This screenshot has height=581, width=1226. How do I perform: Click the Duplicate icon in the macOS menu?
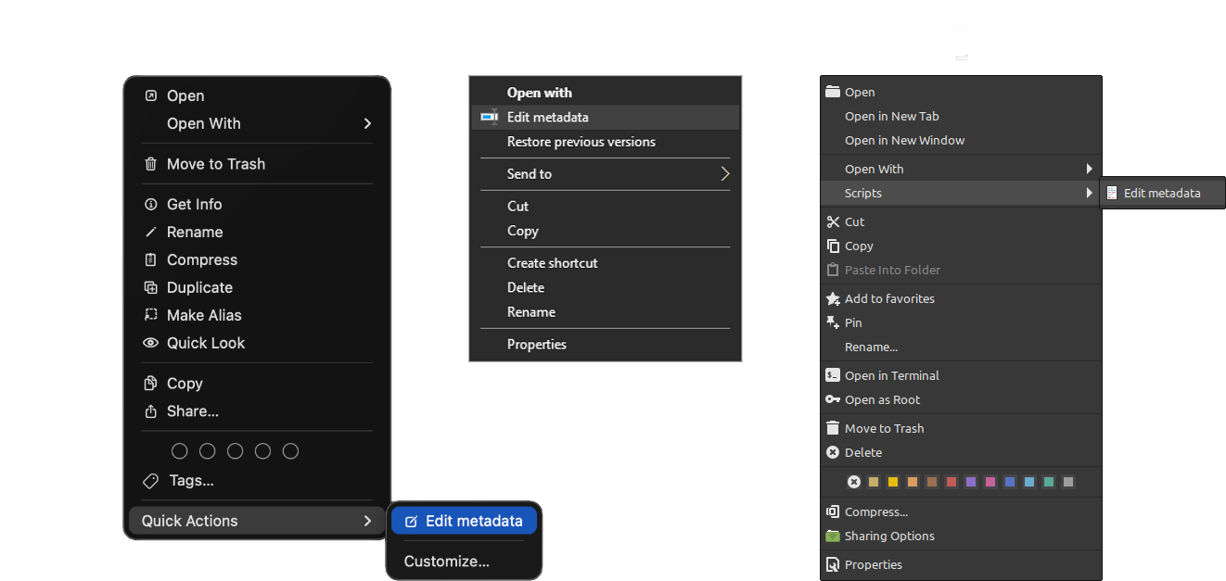[151, 287]
